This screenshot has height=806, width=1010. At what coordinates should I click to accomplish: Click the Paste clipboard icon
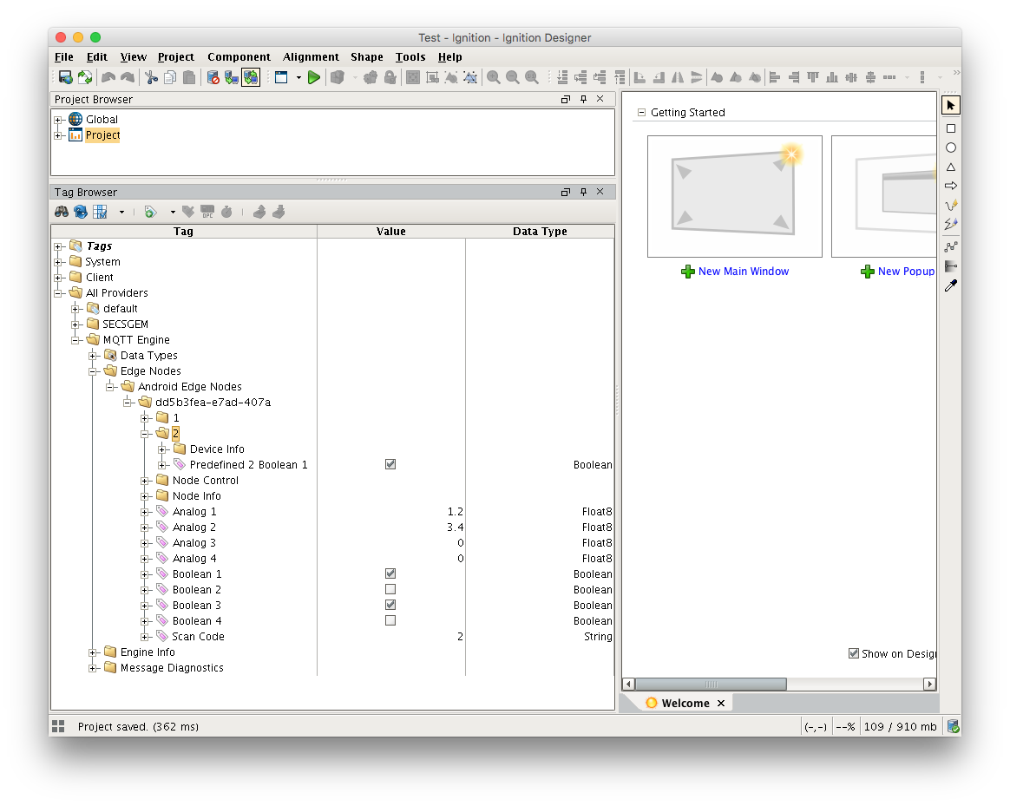coord(189,77)
